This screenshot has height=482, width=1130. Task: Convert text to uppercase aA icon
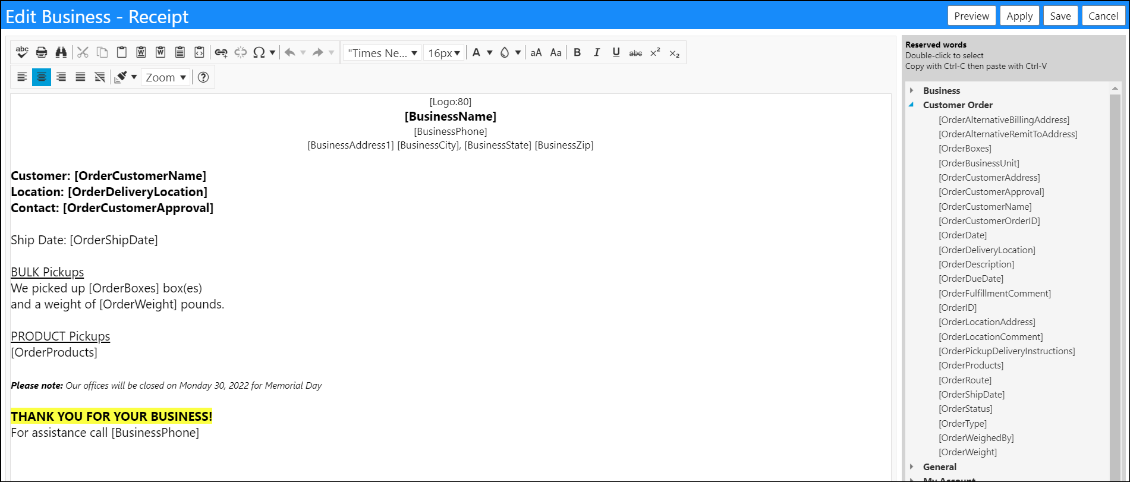[536, 52]
